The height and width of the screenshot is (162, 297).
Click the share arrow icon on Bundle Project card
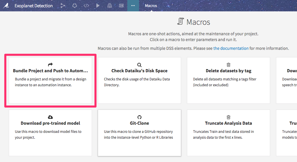click(x=51, y=65)
